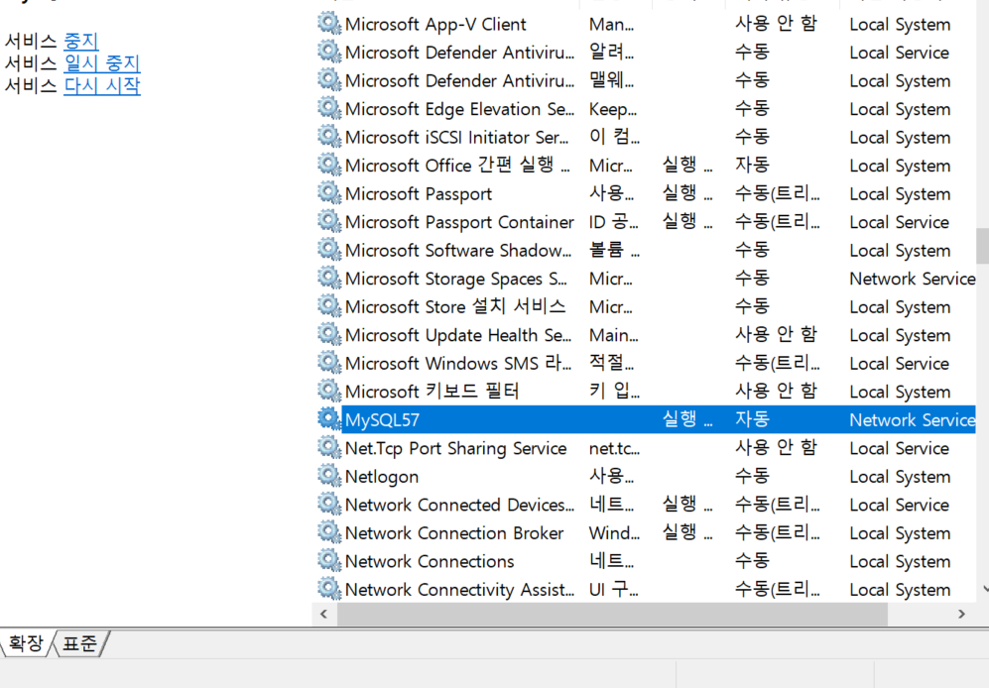Select the Network Connections service name
989x688 pixels.
[430, 561]
